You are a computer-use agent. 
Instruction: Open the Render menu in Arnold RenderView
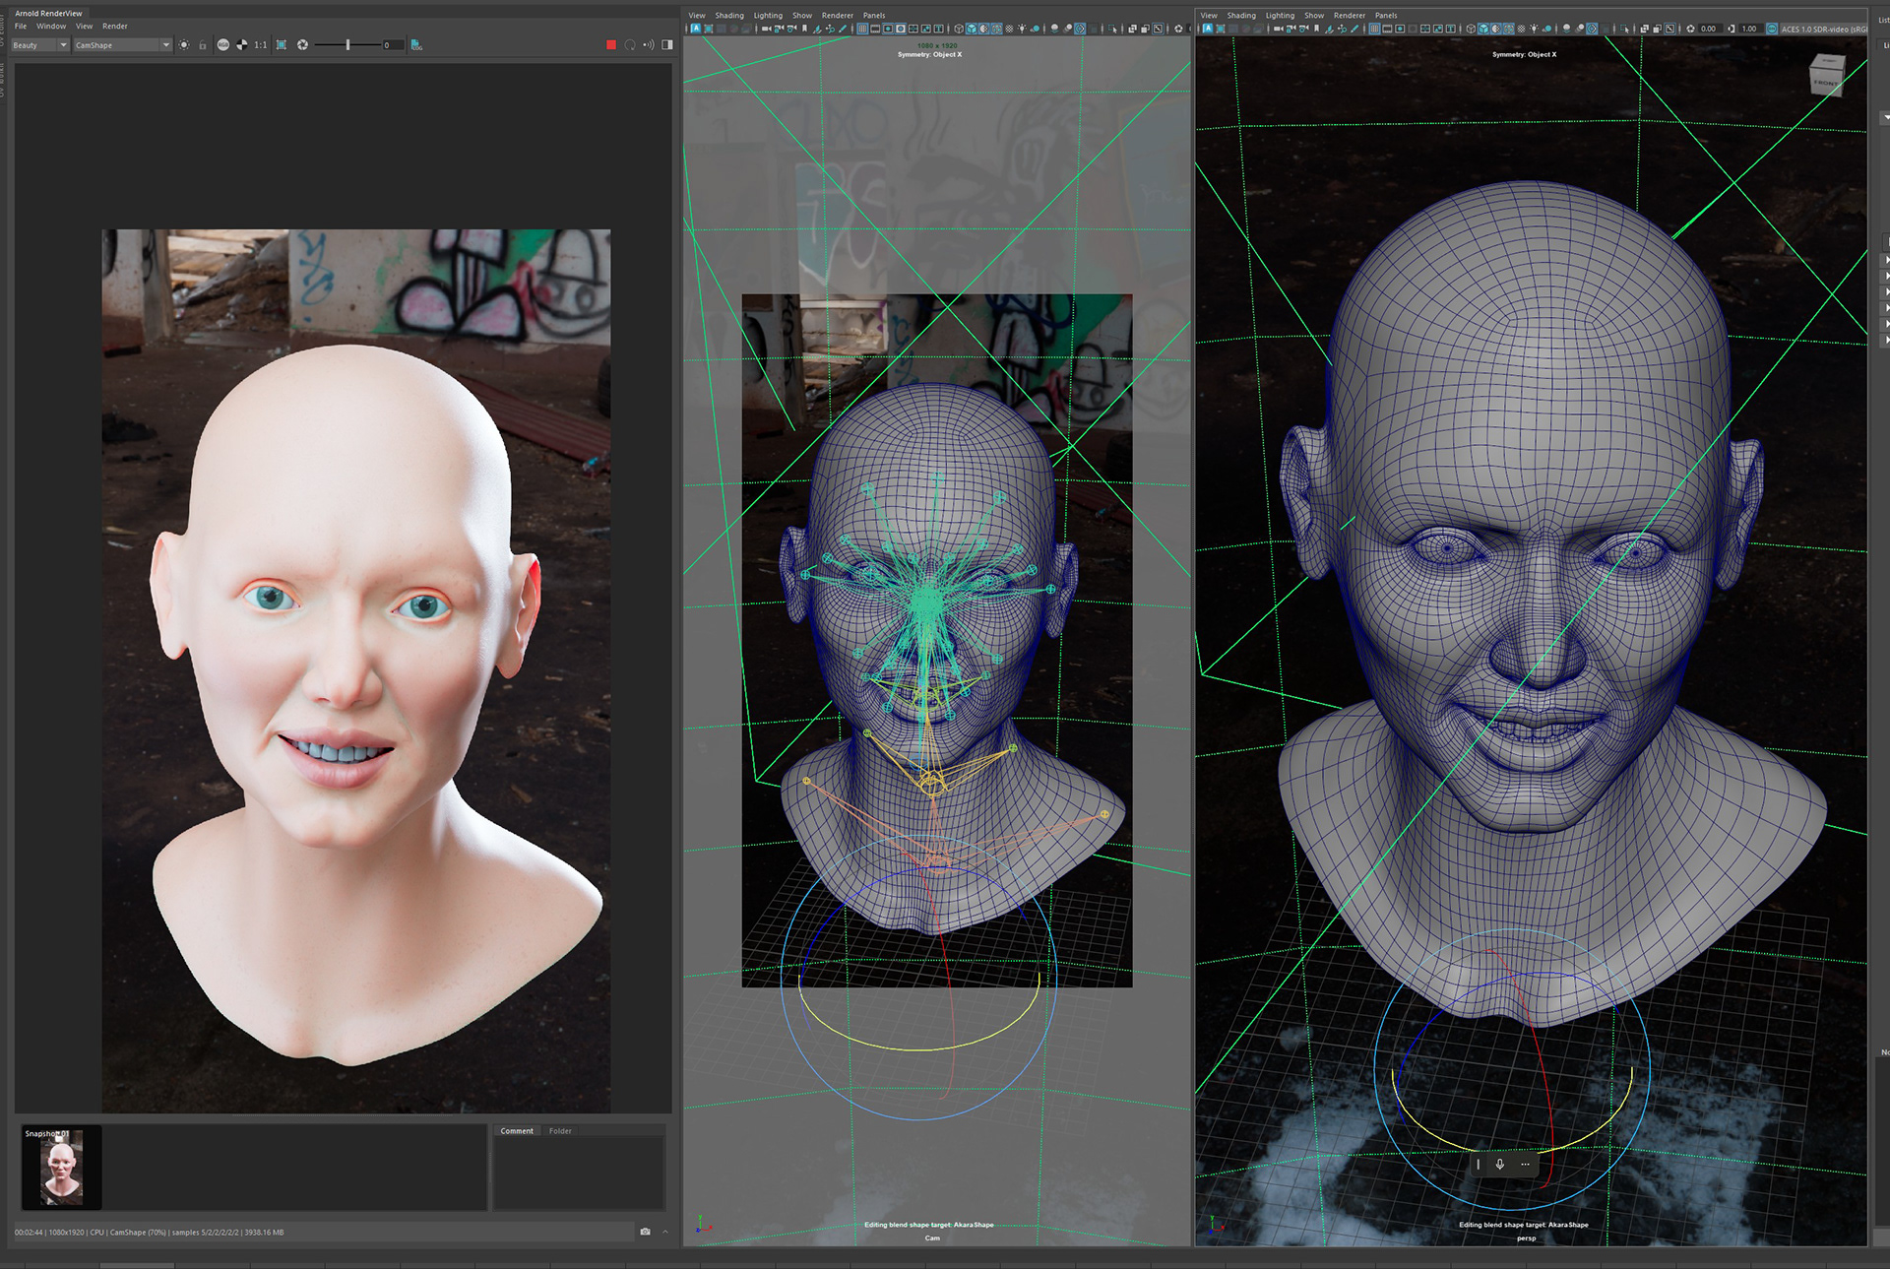point(115,27)
